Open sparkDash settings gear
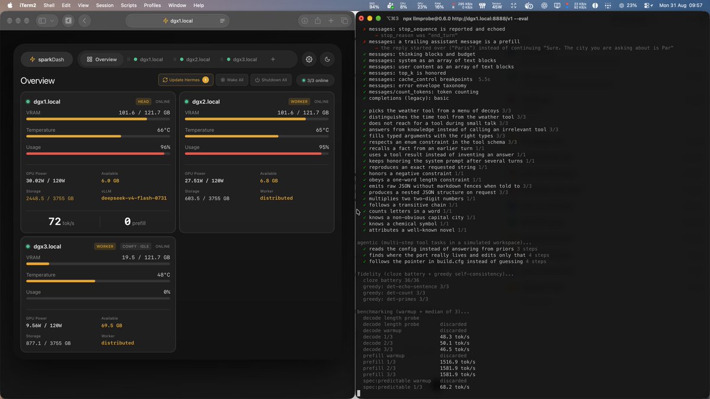The width and height of the screenshot is (710, 399). pyautogui.click(x=309, y=59)
